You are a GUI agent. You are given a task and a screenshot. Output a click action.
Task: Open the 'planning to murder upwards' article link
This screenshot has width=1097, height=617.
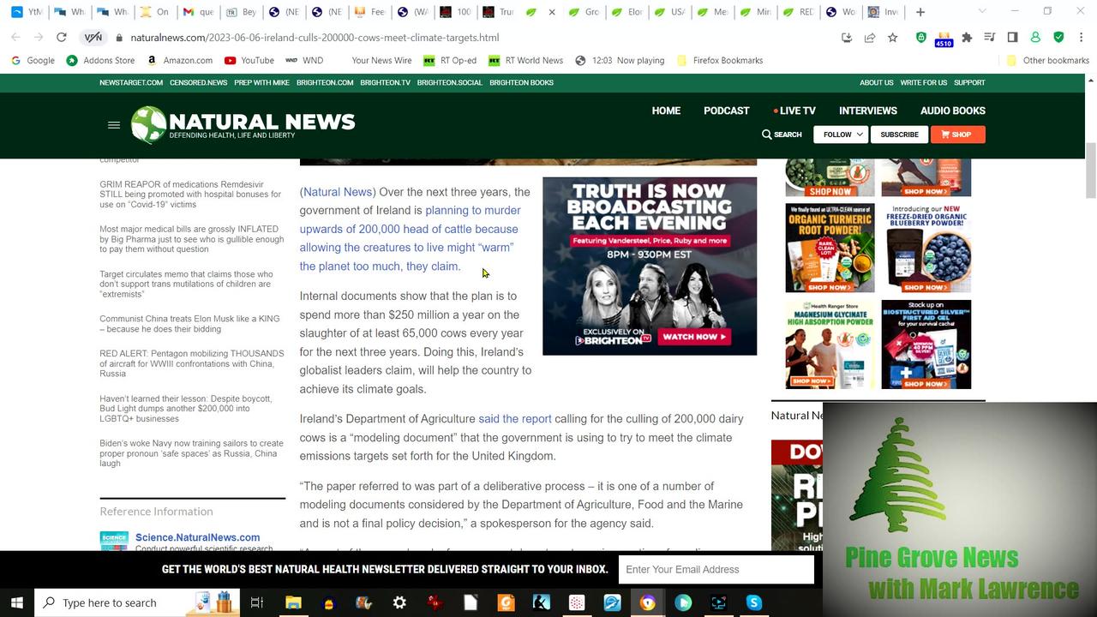(x=410, y=238)
